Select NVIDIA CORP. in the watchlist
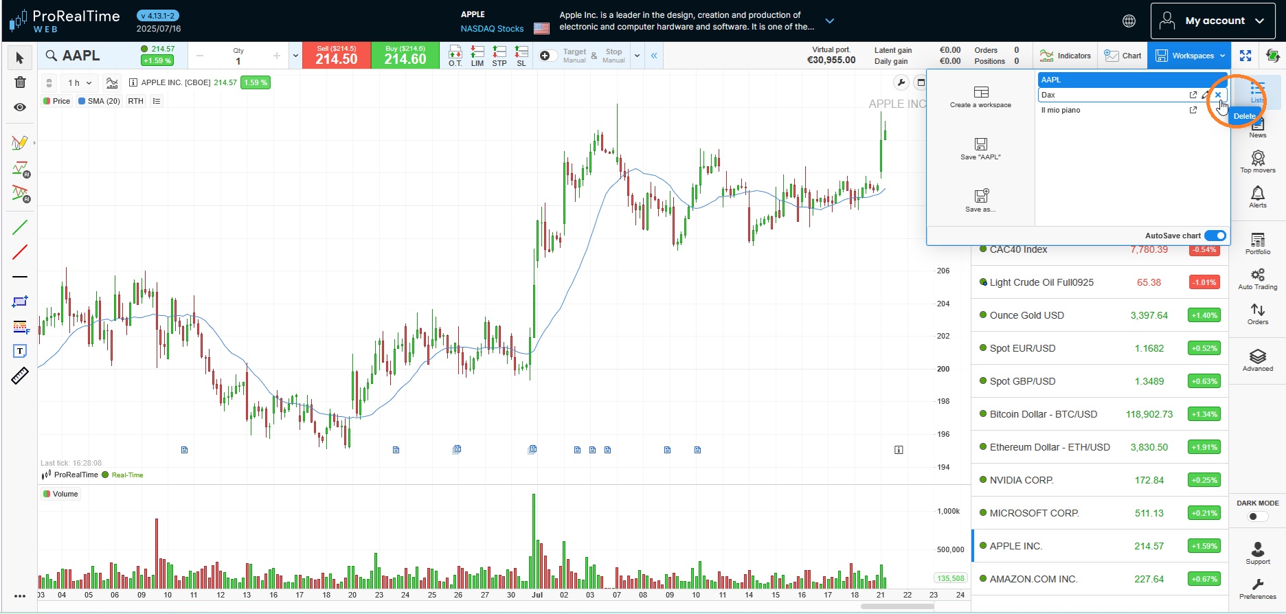1286x614 pixels. pos(1101,480)
